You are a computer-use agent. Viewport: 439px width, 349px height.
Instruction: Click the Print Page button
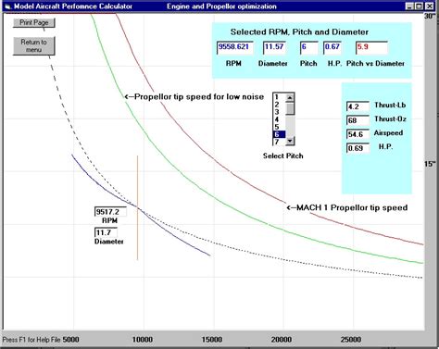pos(34,22)
